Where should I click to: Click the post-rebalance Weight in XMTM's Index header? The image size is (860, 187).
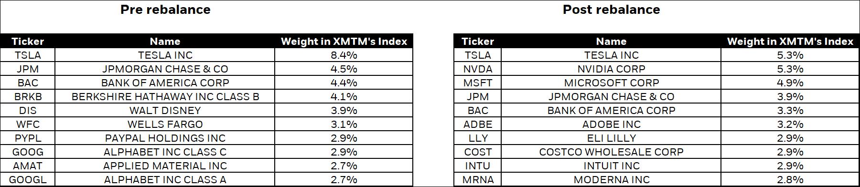[x=790, y=41]
